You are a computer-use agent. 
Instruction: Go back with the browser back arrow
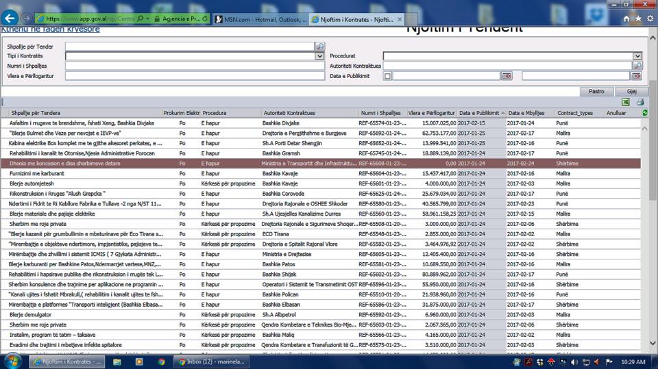click(10, 18)
